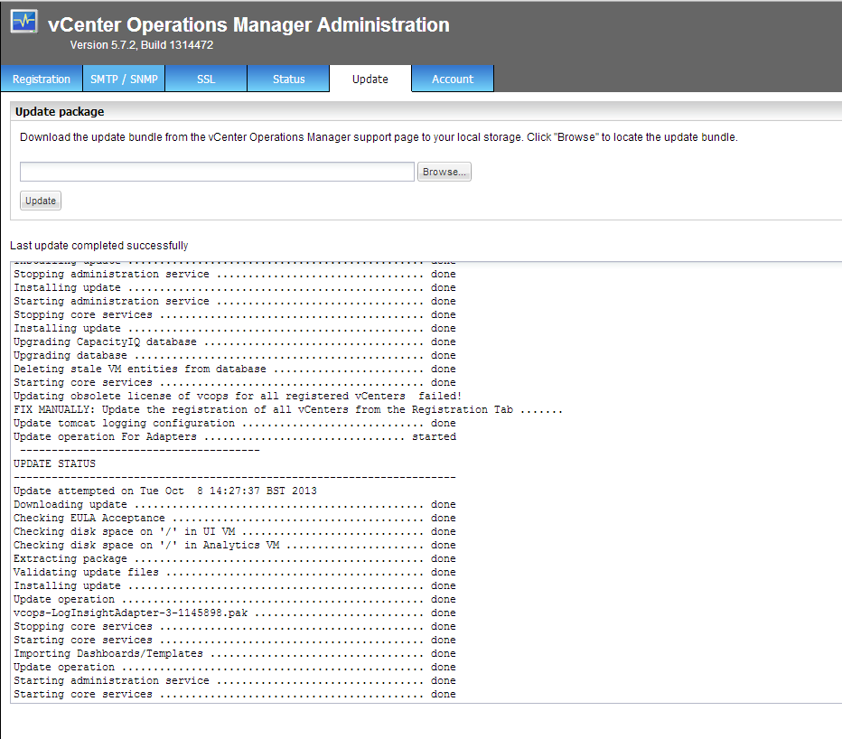Click the 'Update attempted on Tue Oct 8' line
This screenshot has width=842, height=739.
(x=164, y=491)
